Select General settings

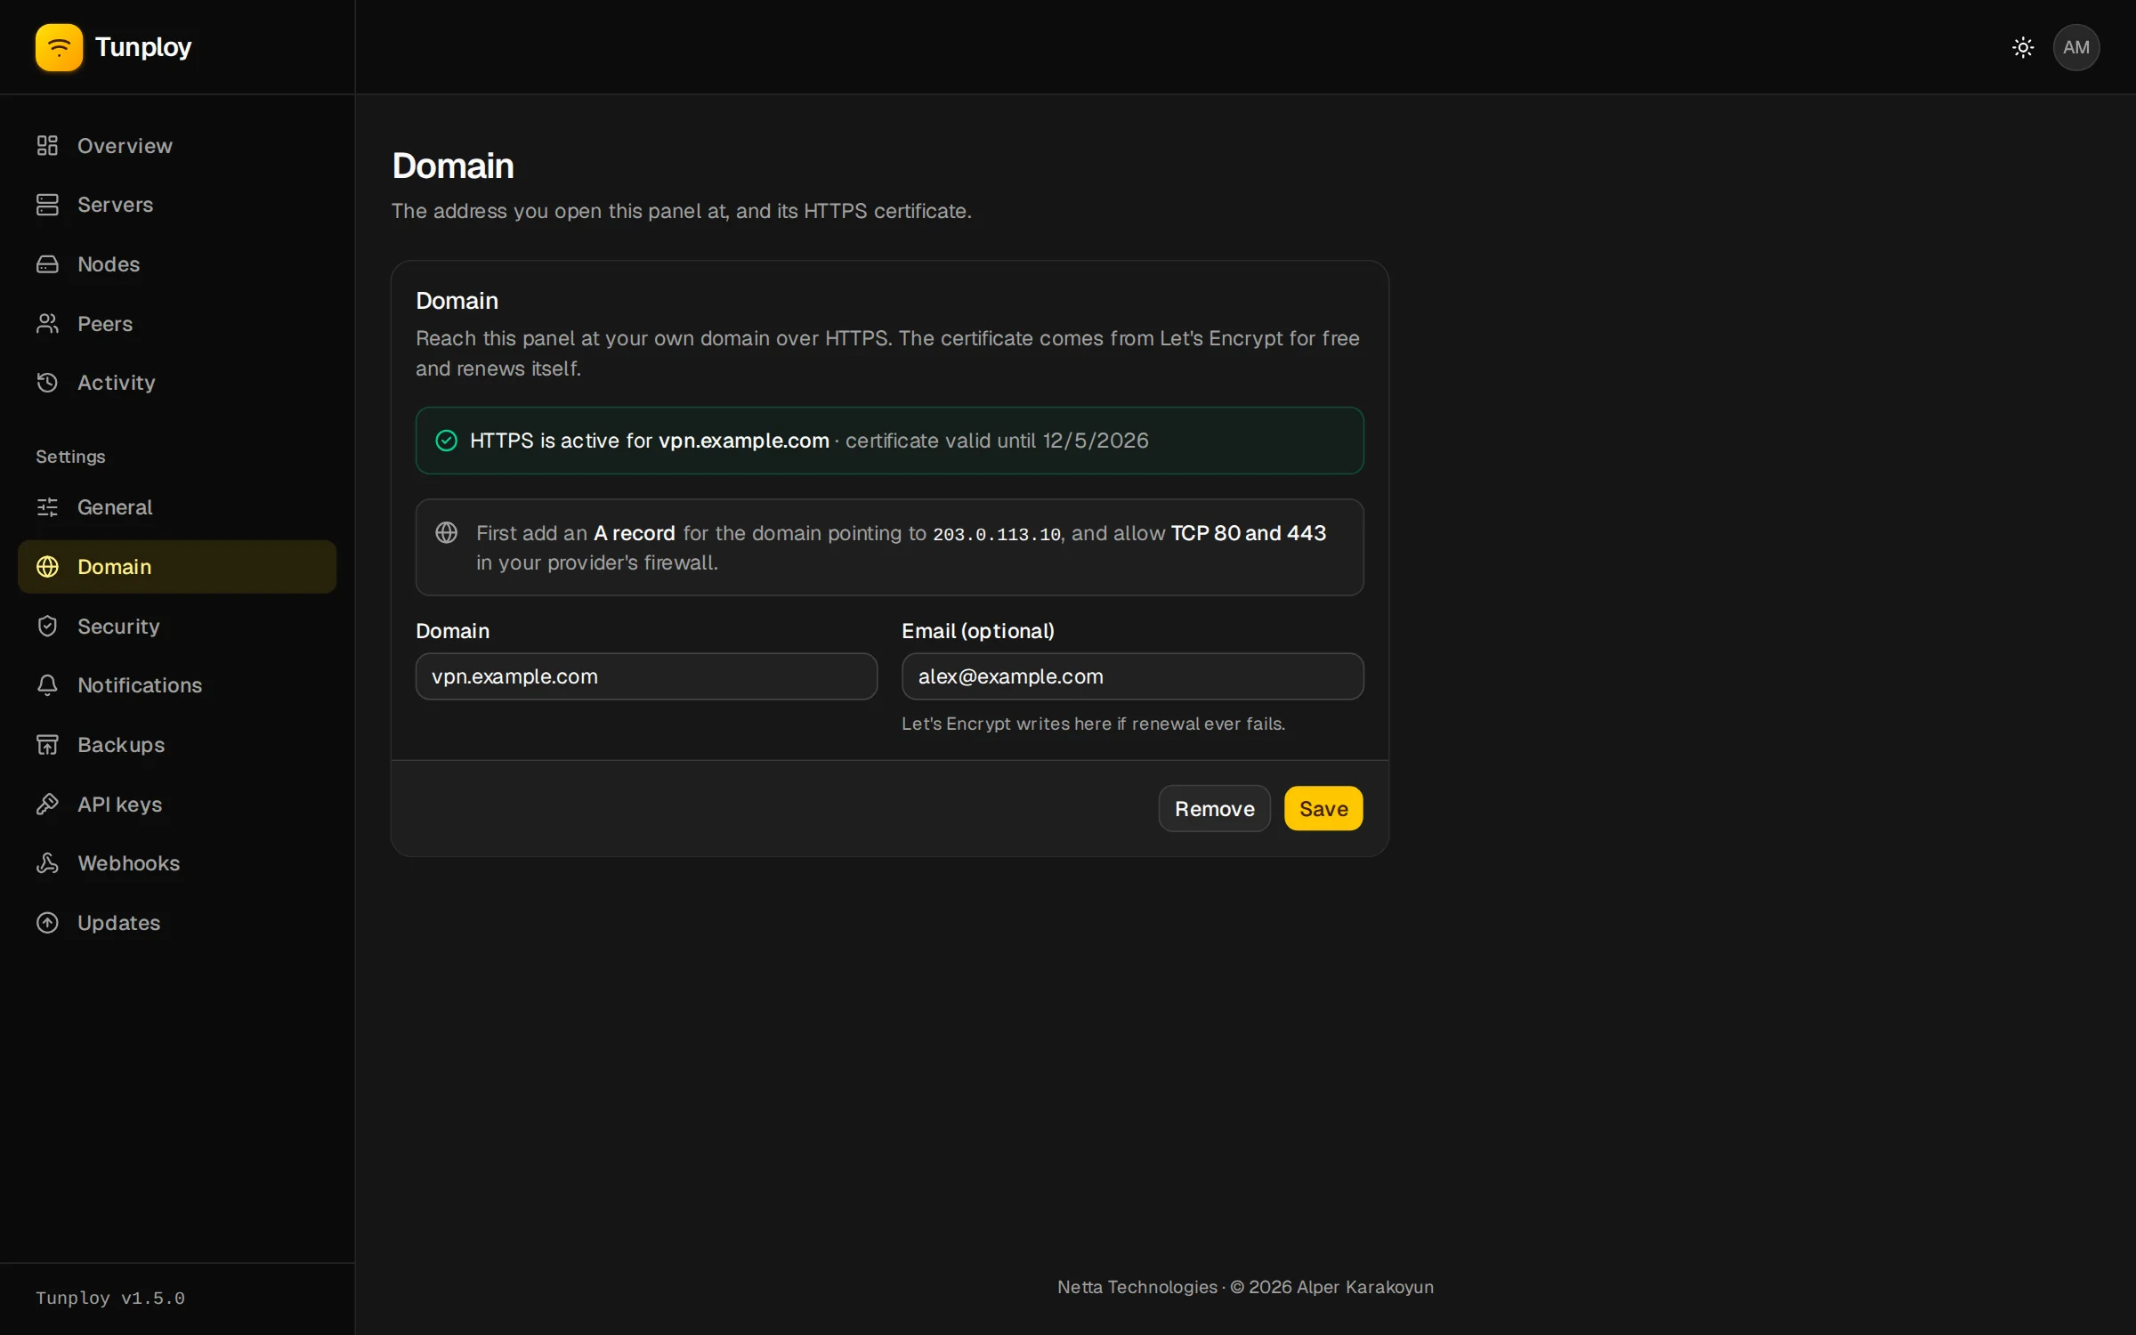[177, 507]
